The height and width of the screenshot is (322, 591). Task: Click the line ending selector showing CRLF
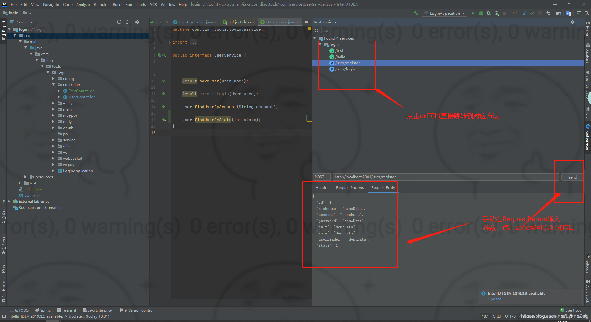(x=497, y=316)
